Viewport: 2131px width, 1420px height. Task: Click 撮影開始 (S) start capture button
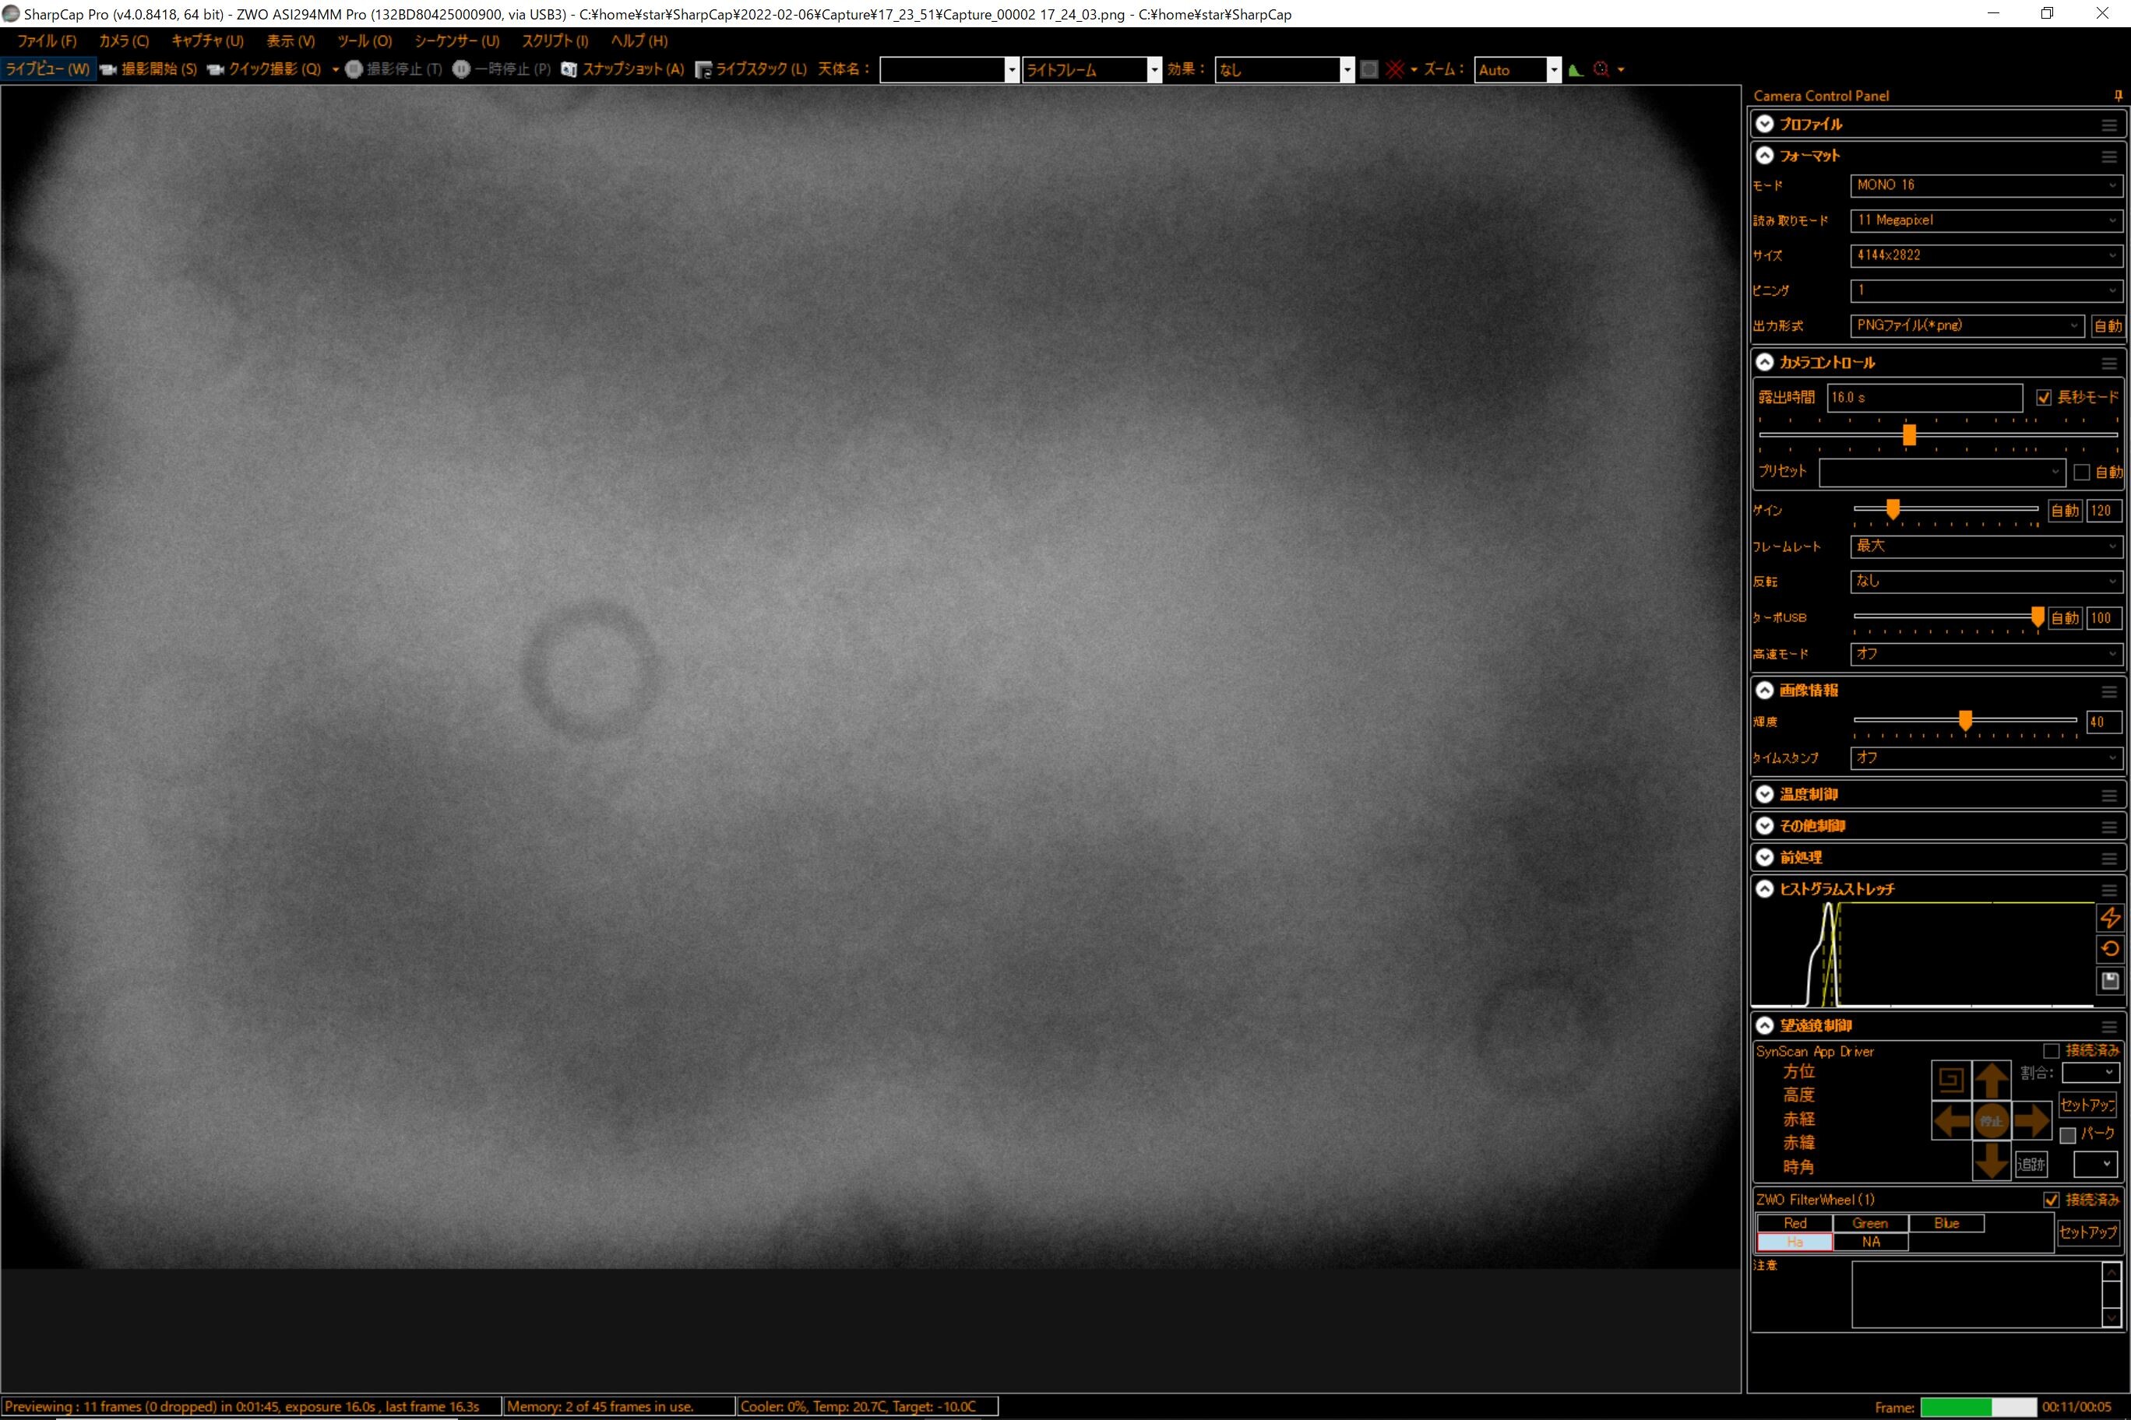click(149, 70)
